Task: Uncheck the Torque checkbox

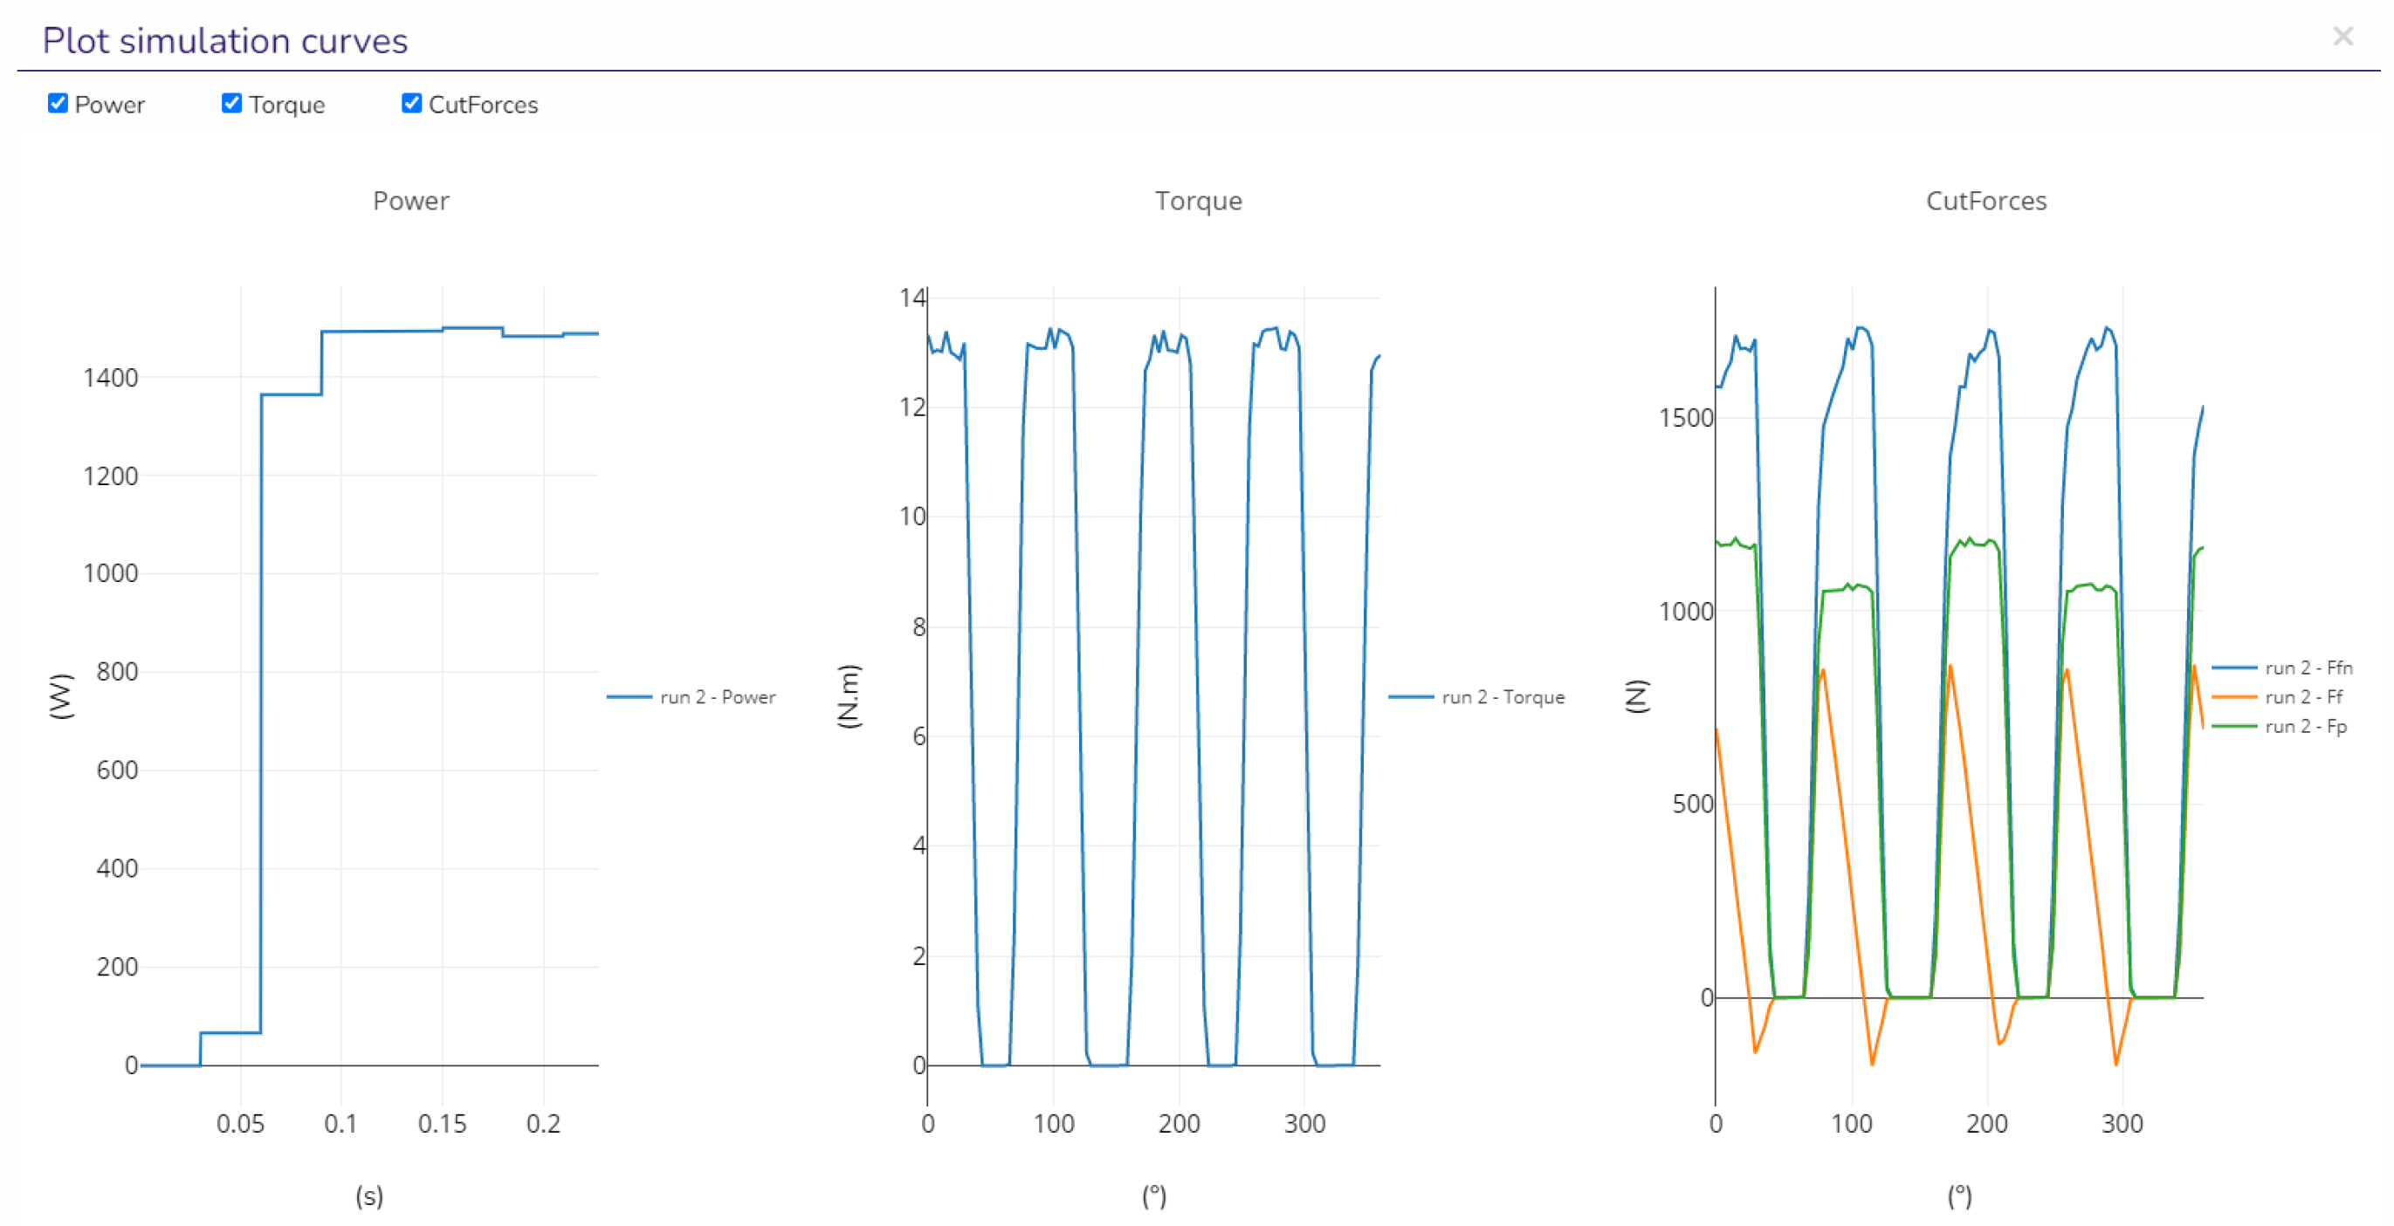Action: coord(231,103)
